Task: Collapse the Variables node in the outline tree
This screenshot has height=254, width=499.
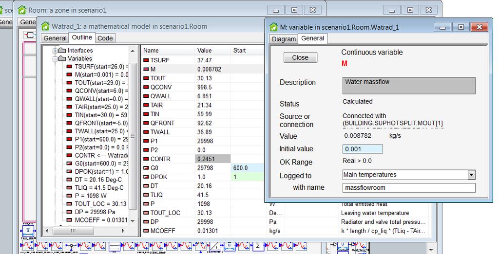Action: (x=55, y=58)
